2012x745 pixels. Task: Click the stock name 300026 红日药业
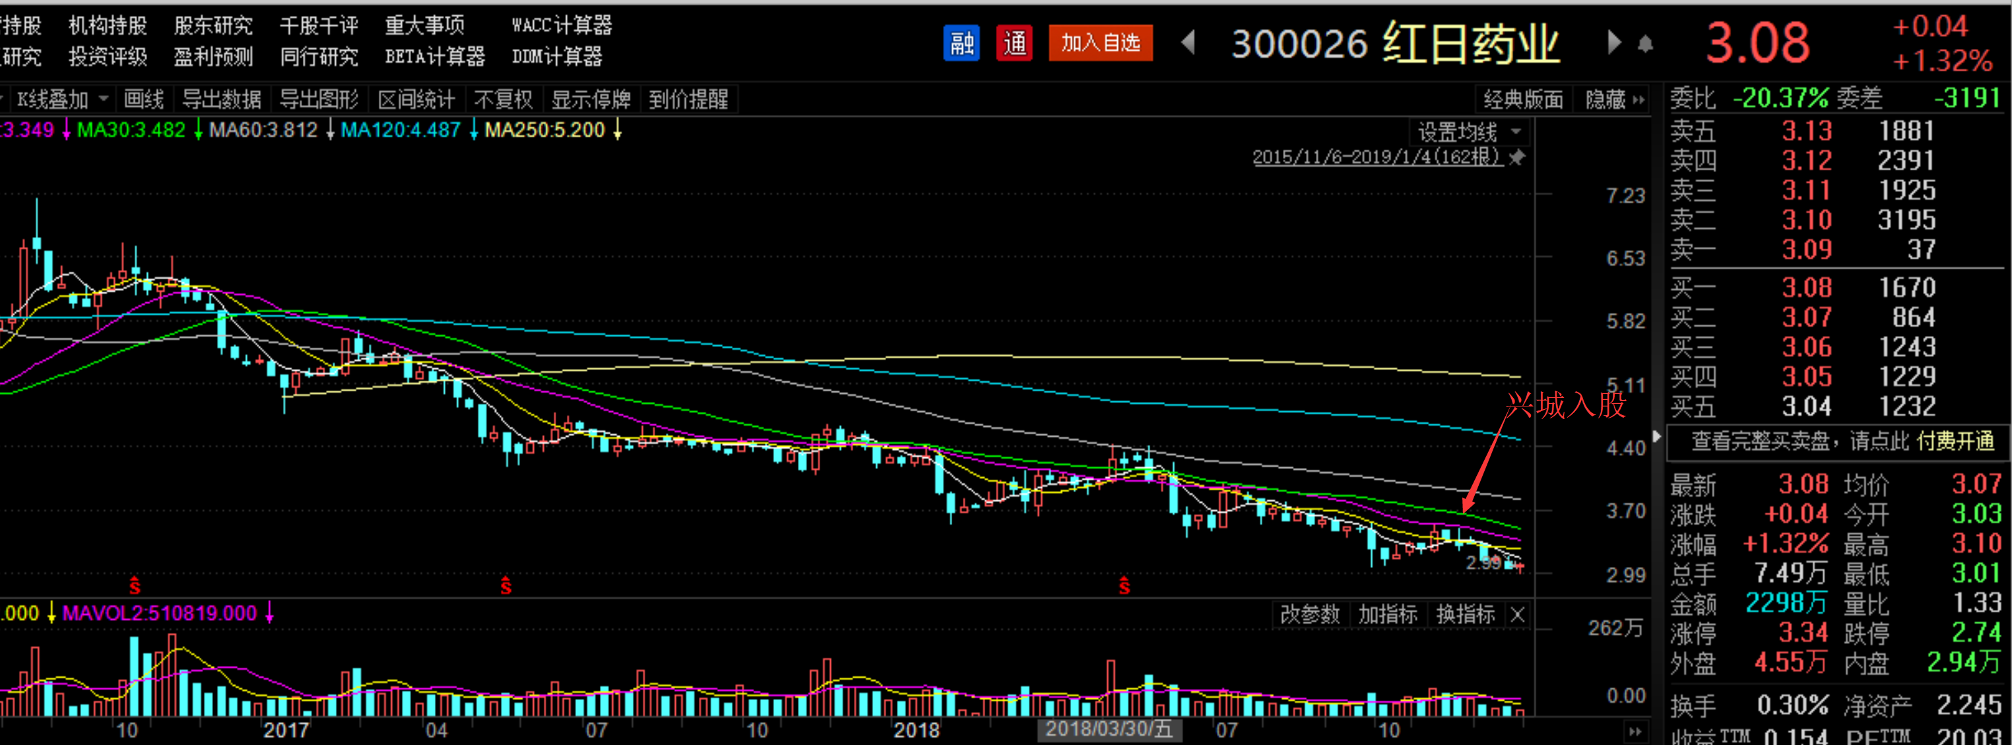[1396, 43]
